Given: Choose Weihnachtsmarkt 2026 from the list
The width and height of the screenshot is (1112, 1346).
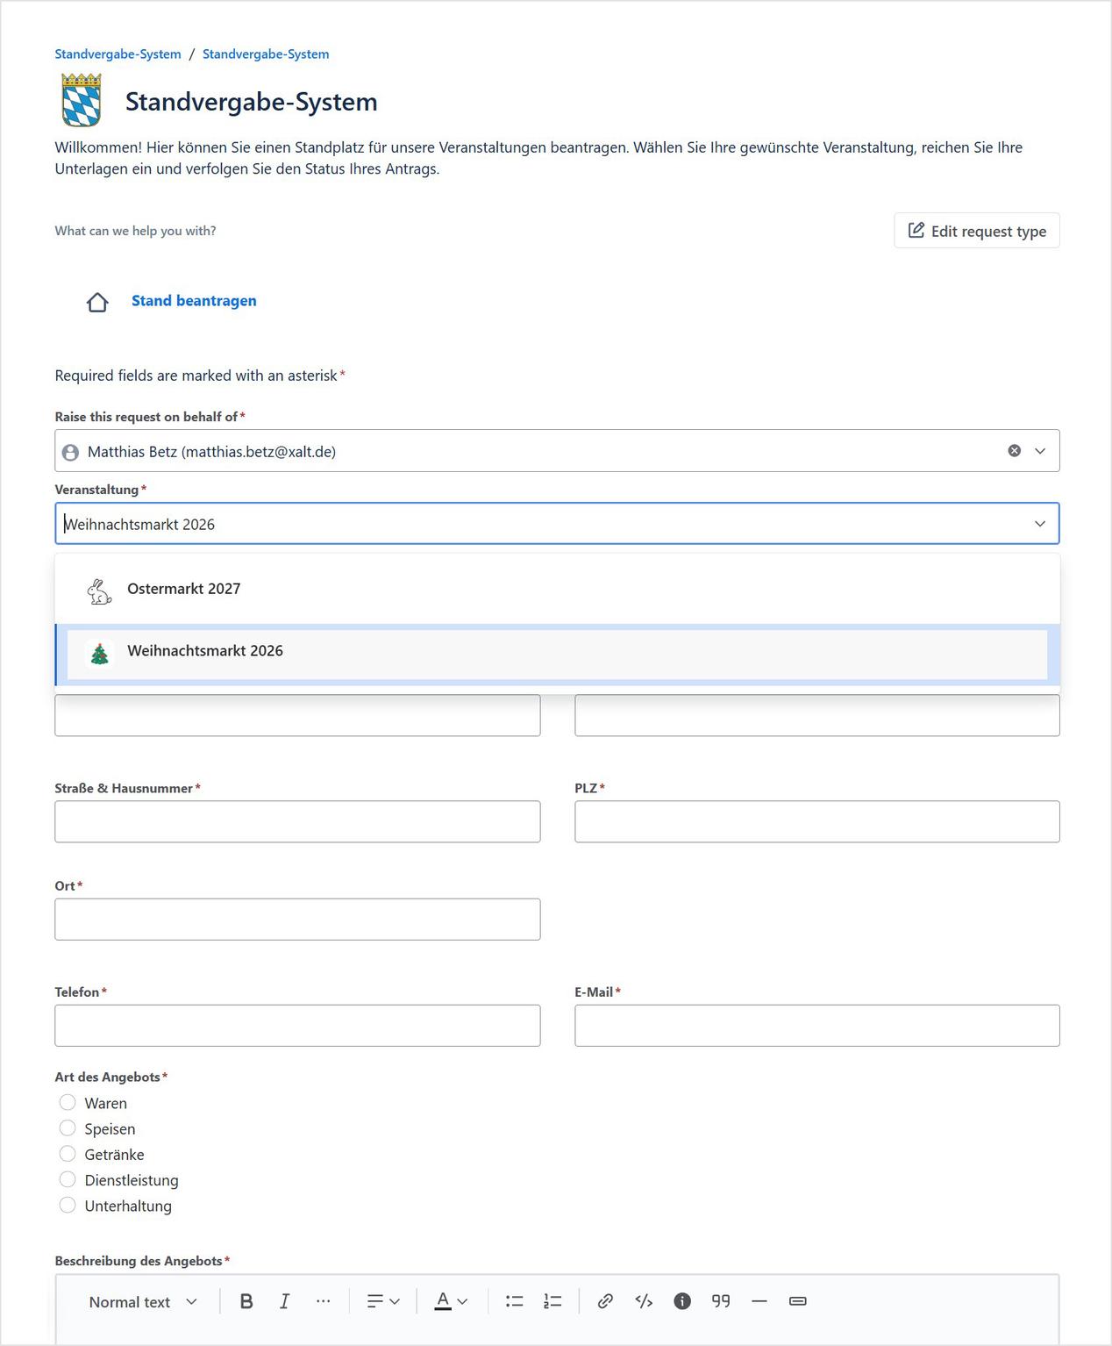Looking at the screenshot, I should (557, 654).
